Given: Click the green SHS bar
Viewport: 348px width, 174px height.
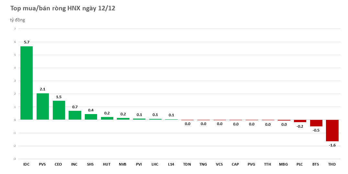Looking at the screenshot, I should 91,117.
